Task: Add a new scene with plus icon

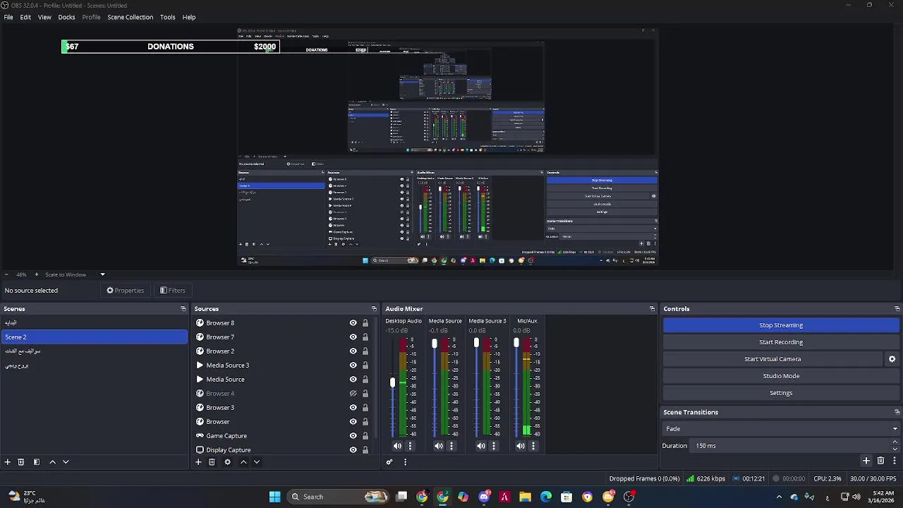Action: coord(8,461)
